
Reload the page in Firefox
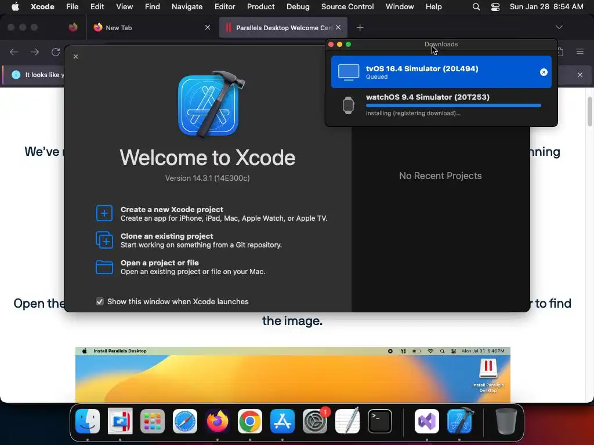pos(56,52)
